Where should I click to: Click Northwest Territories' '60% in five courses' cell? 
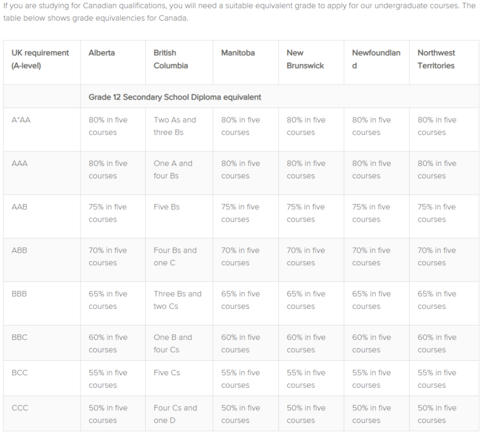444,343
